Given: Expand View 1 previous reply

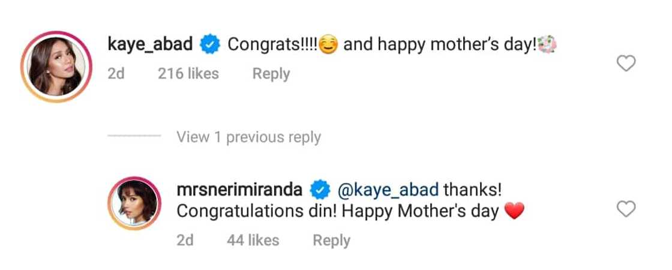Looking at the screenshot, I should click(248, 137).
